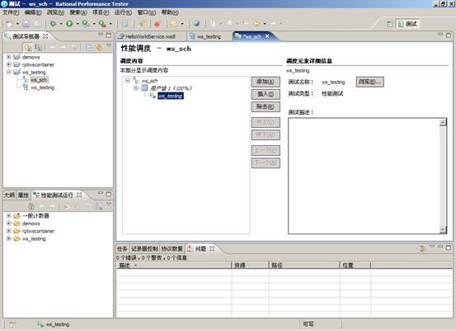Click scroll down arrow of 测试描述 text area
Image resolution: width=456 pixels, height=331 pixels.
(443, 229)
